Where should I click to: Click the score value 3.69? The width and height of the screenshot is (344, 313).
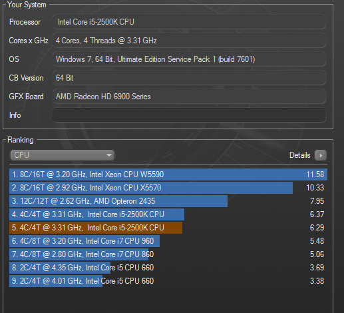317,268
